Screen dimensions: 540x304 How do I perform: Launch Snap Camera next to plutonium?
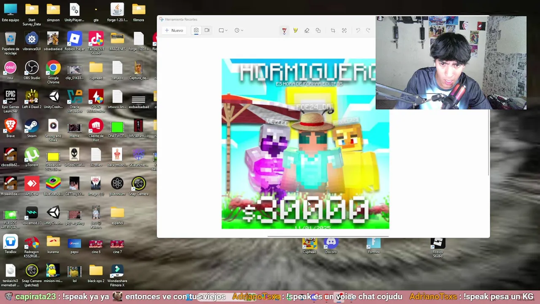(138, 186)
